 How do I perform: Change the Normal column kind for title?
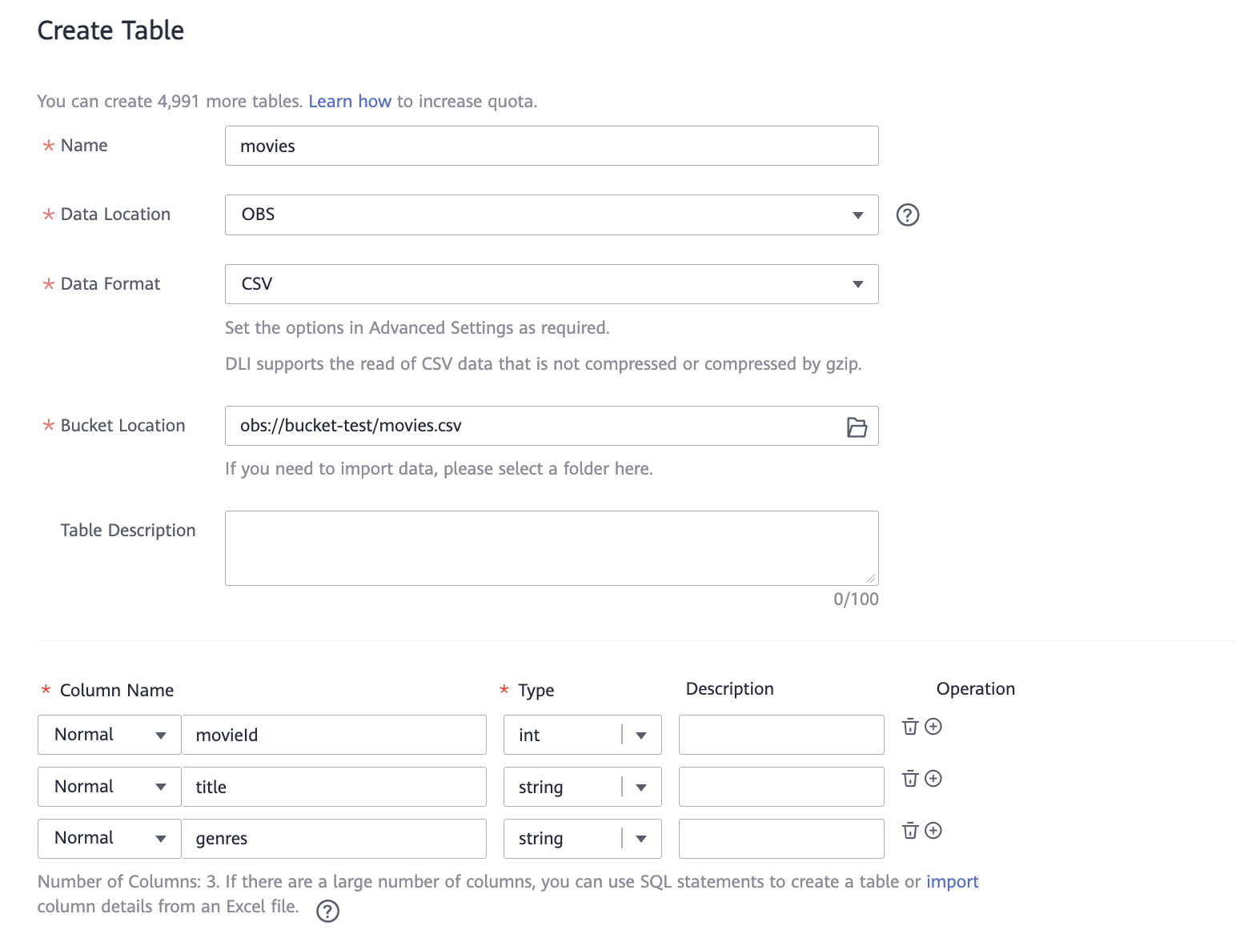110,787
